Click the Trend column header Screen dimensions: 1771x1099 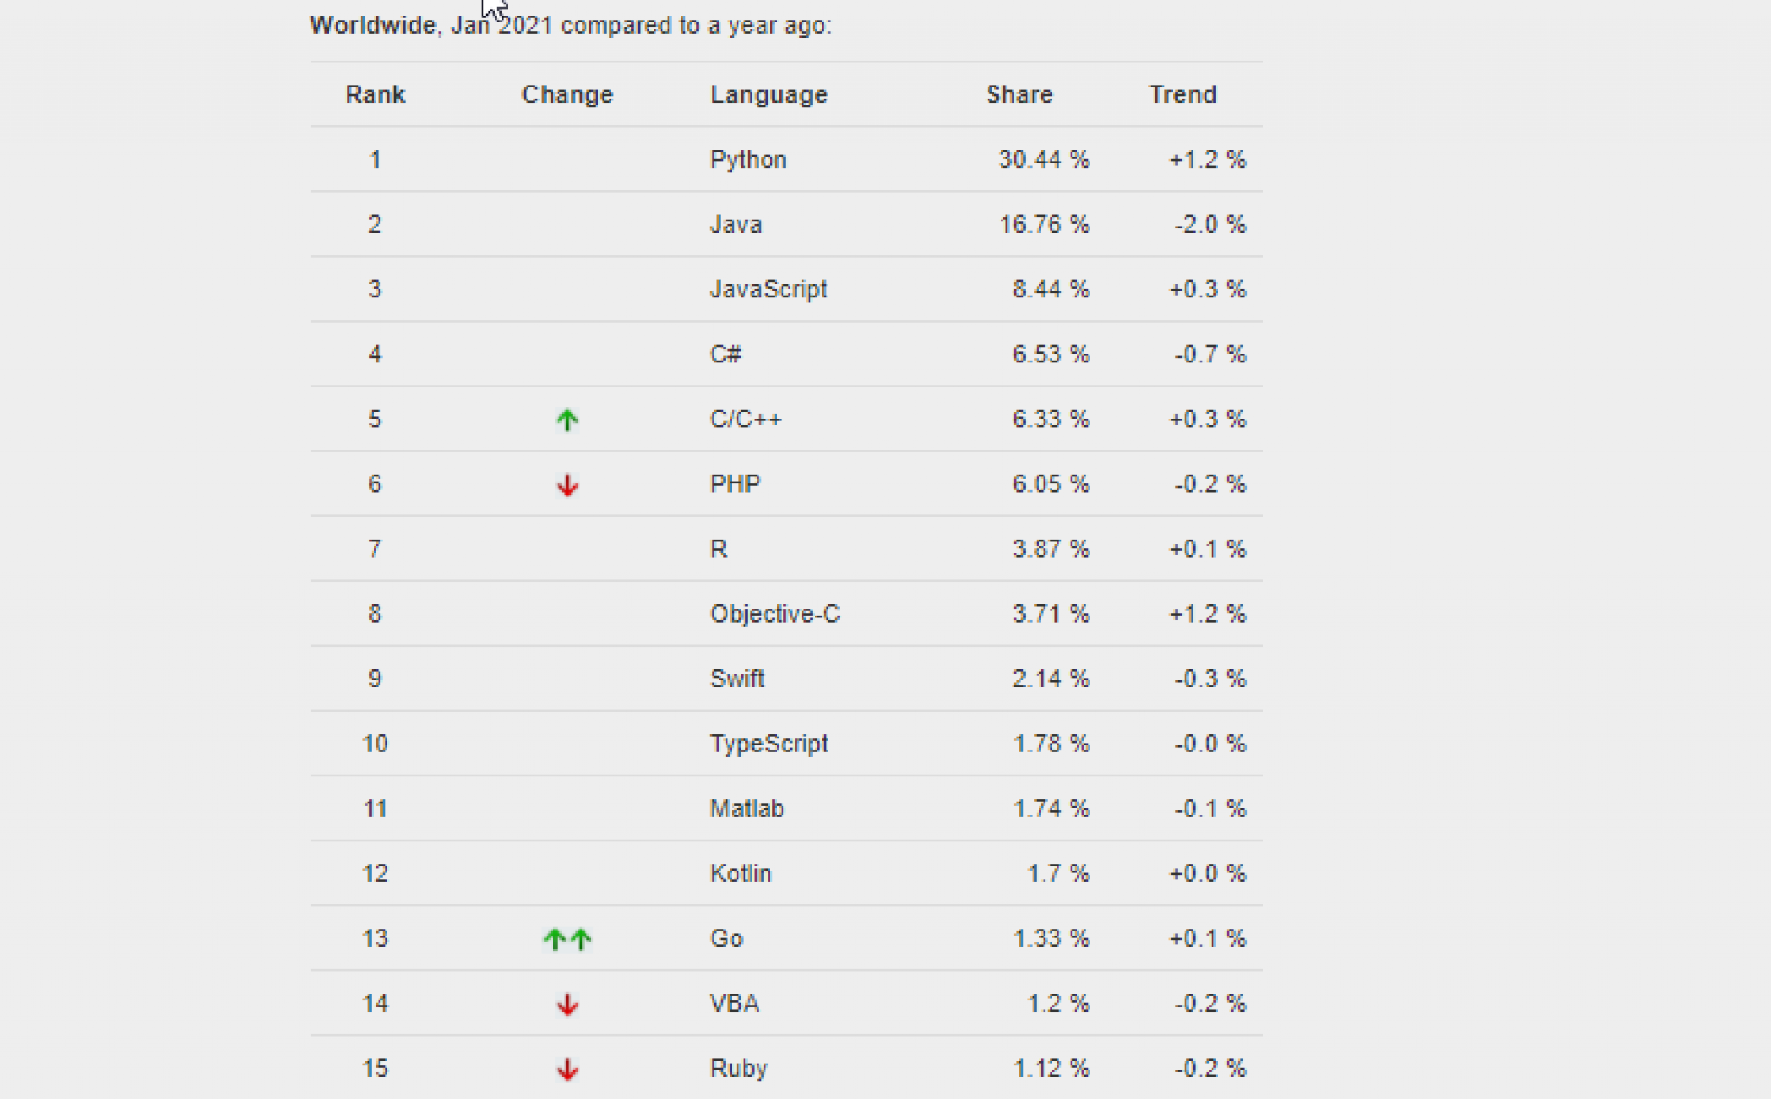point(1183,94)
